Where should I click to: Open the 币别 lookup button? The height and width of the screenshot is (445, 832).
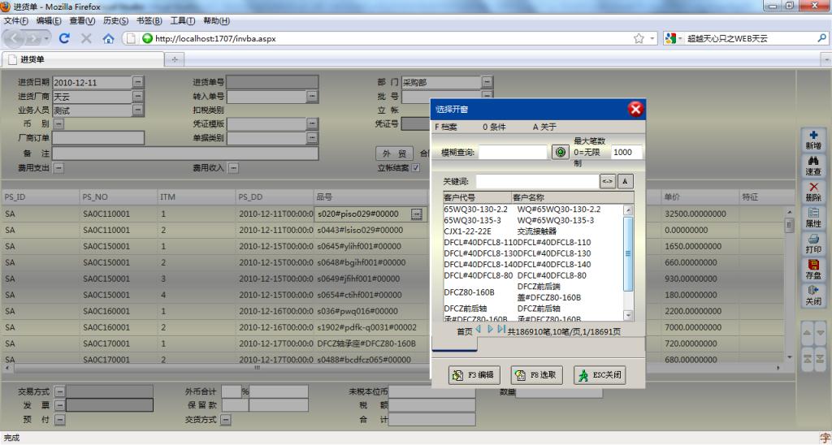tap(58, 124)
